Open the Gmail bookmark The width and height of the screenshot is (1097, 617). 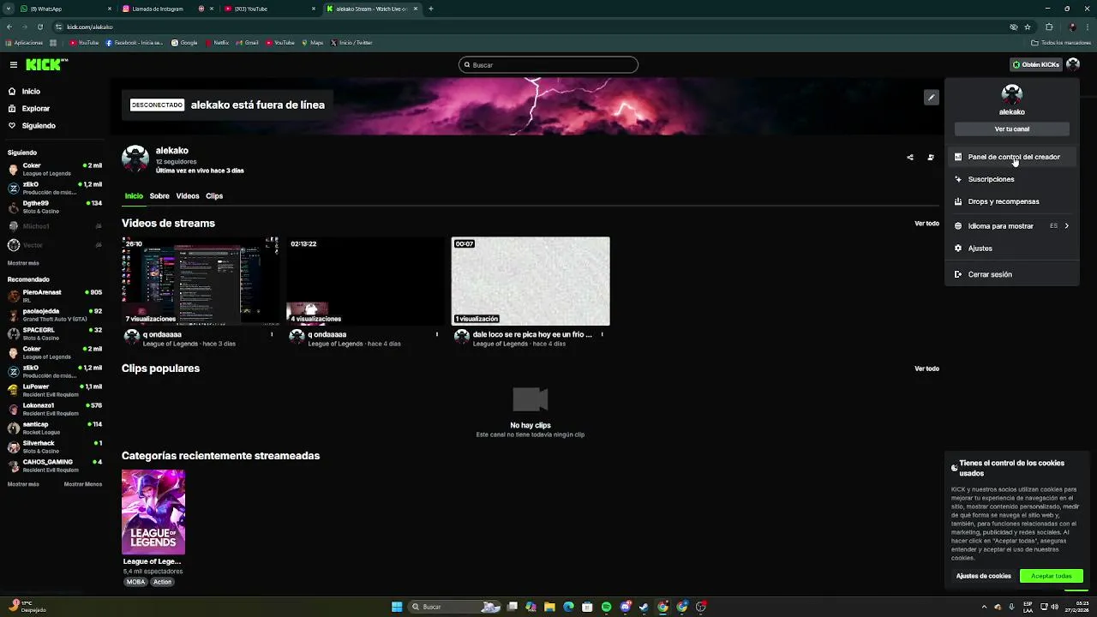coord(247,43)
